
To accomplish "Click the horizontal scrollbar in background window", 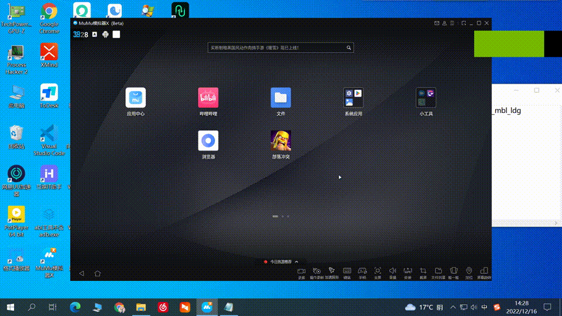I will 527,223.
